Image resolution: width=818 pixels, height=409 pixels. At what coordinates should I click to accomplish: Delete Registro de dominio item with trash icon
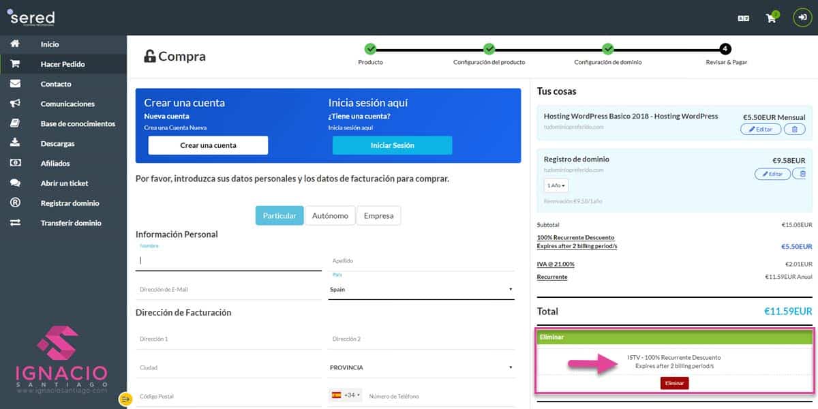click(x=800, y=174)
